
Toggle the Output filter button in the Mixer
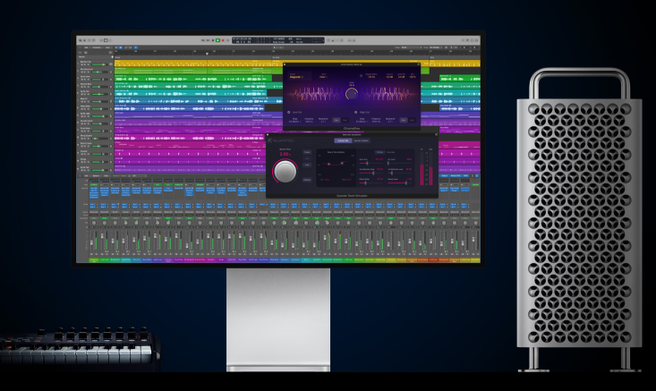(445, 175)
